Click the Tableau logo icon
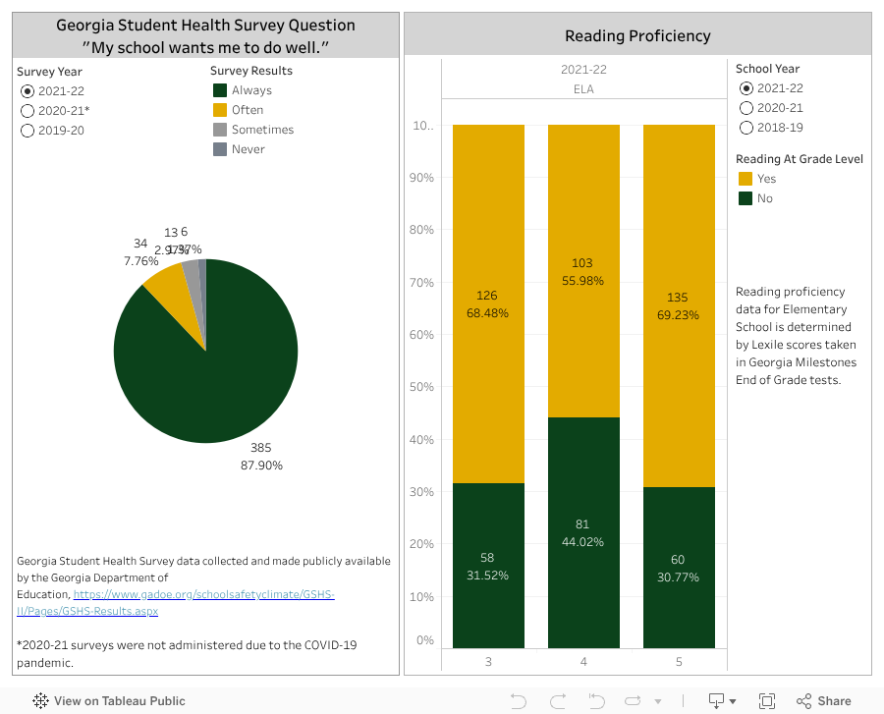 [x=41, y=700]
